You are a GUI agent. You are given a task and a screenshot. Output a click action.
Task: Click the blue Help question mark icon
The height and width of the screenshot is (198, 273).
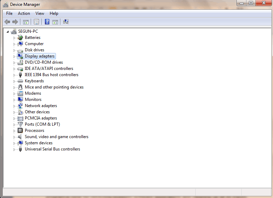(x=47, y=22)
